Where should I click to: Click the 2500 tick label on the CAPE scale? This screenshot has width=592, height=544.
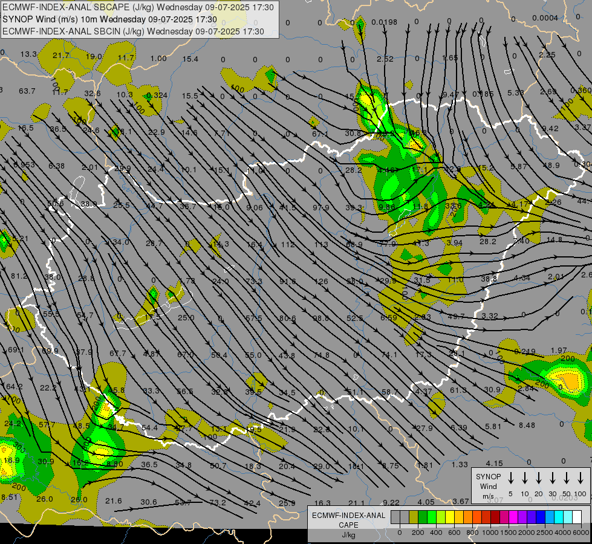point(545,533)
